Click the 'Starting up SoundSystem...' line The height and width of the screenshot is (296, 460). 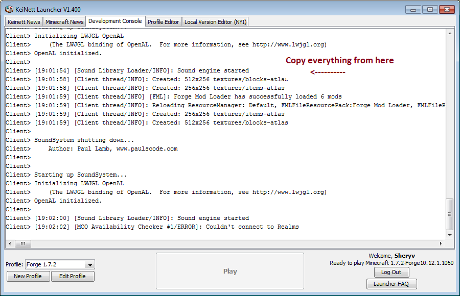[x=66, y=175]
